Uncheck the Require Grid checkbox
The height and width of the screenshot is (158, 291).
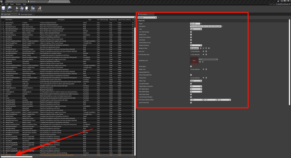point(191,34)
